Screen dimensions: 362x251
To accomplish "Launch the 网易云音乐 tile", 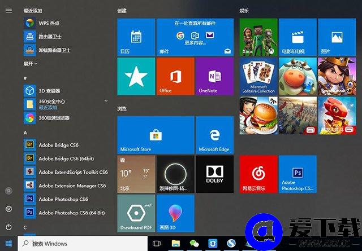I will pos(258,174).
